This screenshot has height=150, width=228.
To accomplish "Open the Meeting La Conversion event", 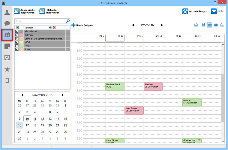I will tap(153, 86).
